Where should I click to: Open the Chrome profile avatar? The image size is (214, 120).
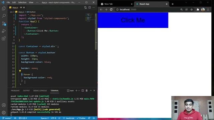point(203,10)
